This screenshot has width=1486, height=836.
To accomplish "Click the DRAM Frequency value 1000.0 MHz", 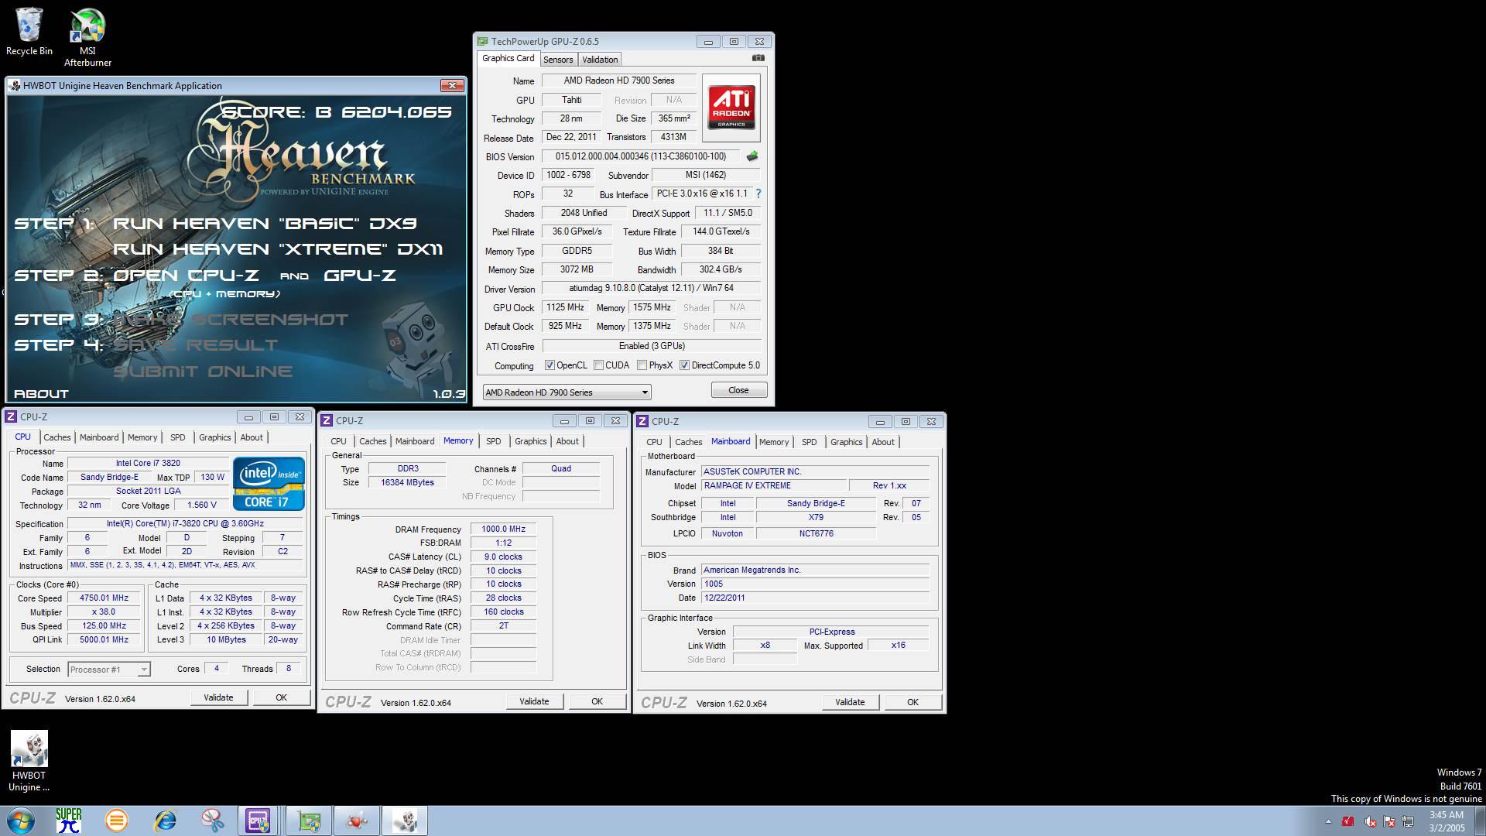I will pyautogui.click(x=503, y=529).
